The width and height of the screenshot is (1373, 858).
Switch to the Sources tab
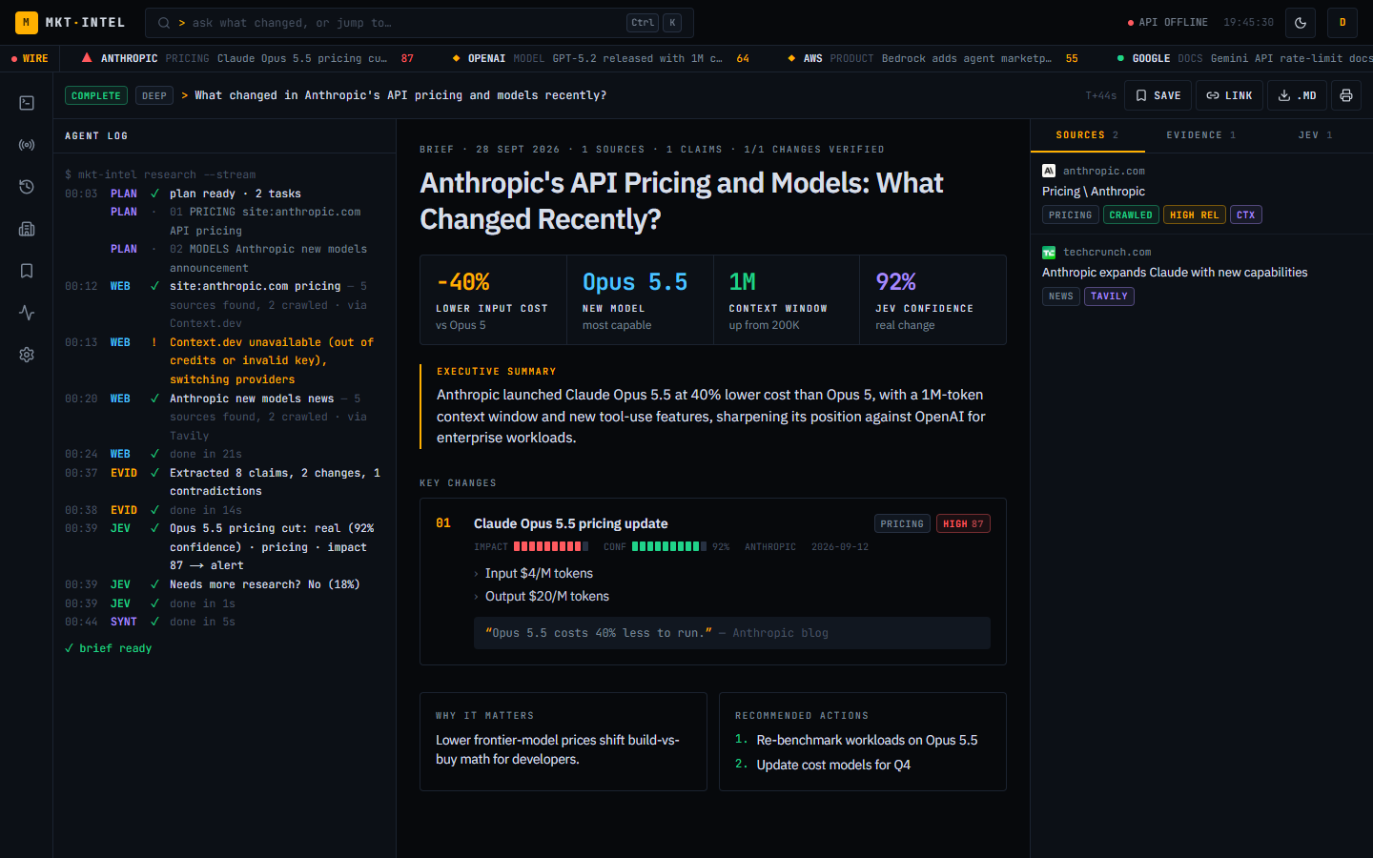click(x=1087, y=135)
